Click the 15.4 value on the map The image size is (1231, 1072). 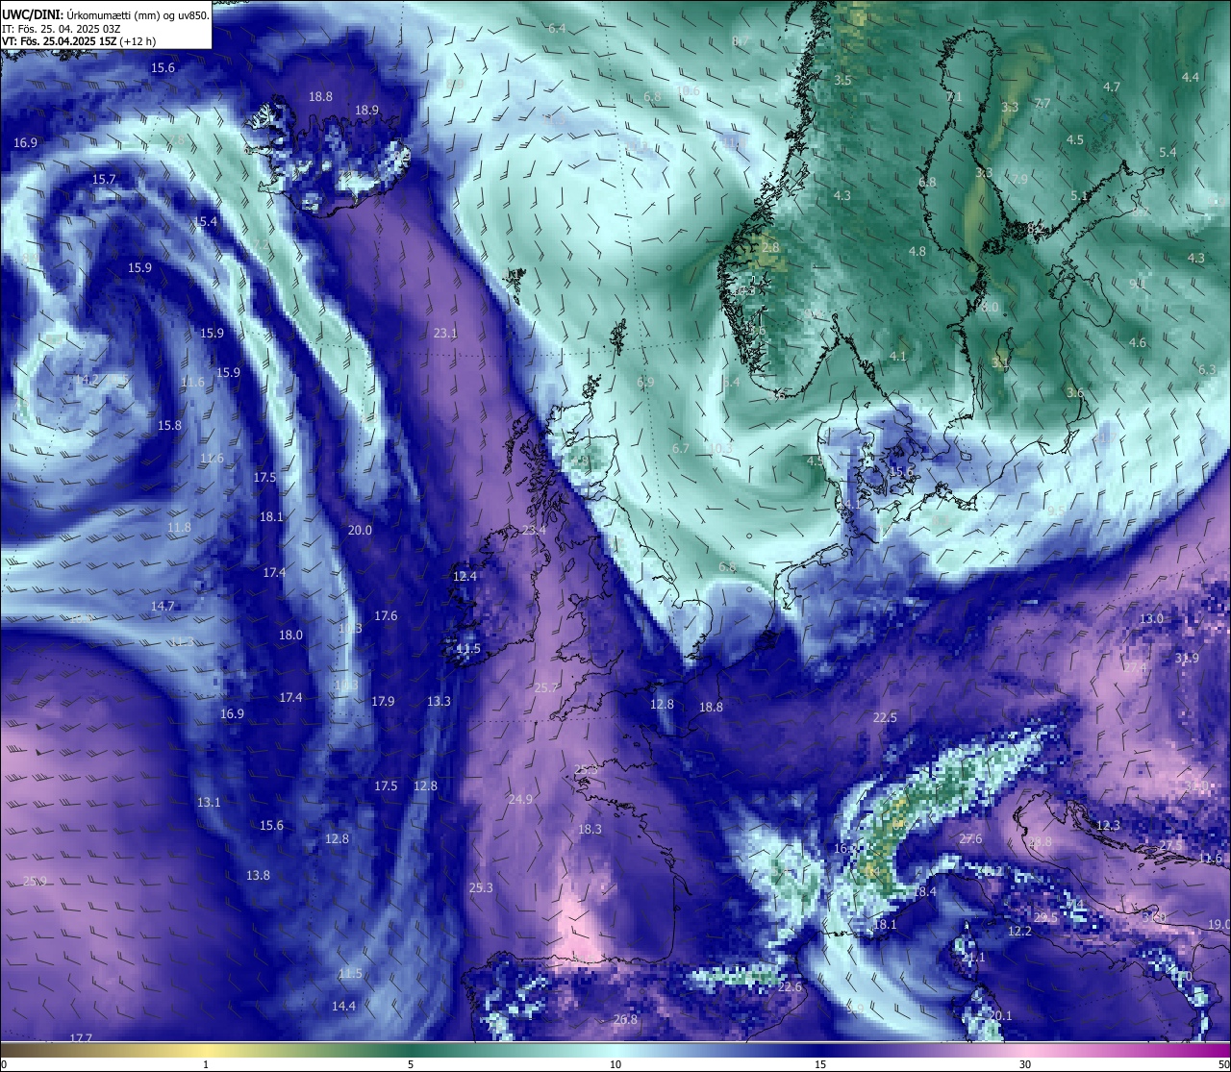206,222
